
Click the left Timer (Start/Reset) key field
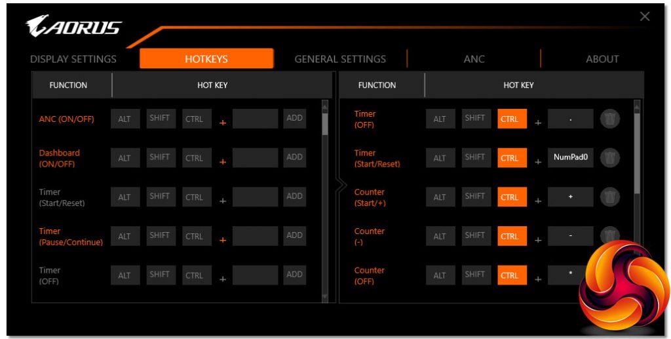(x=255, y=197)
